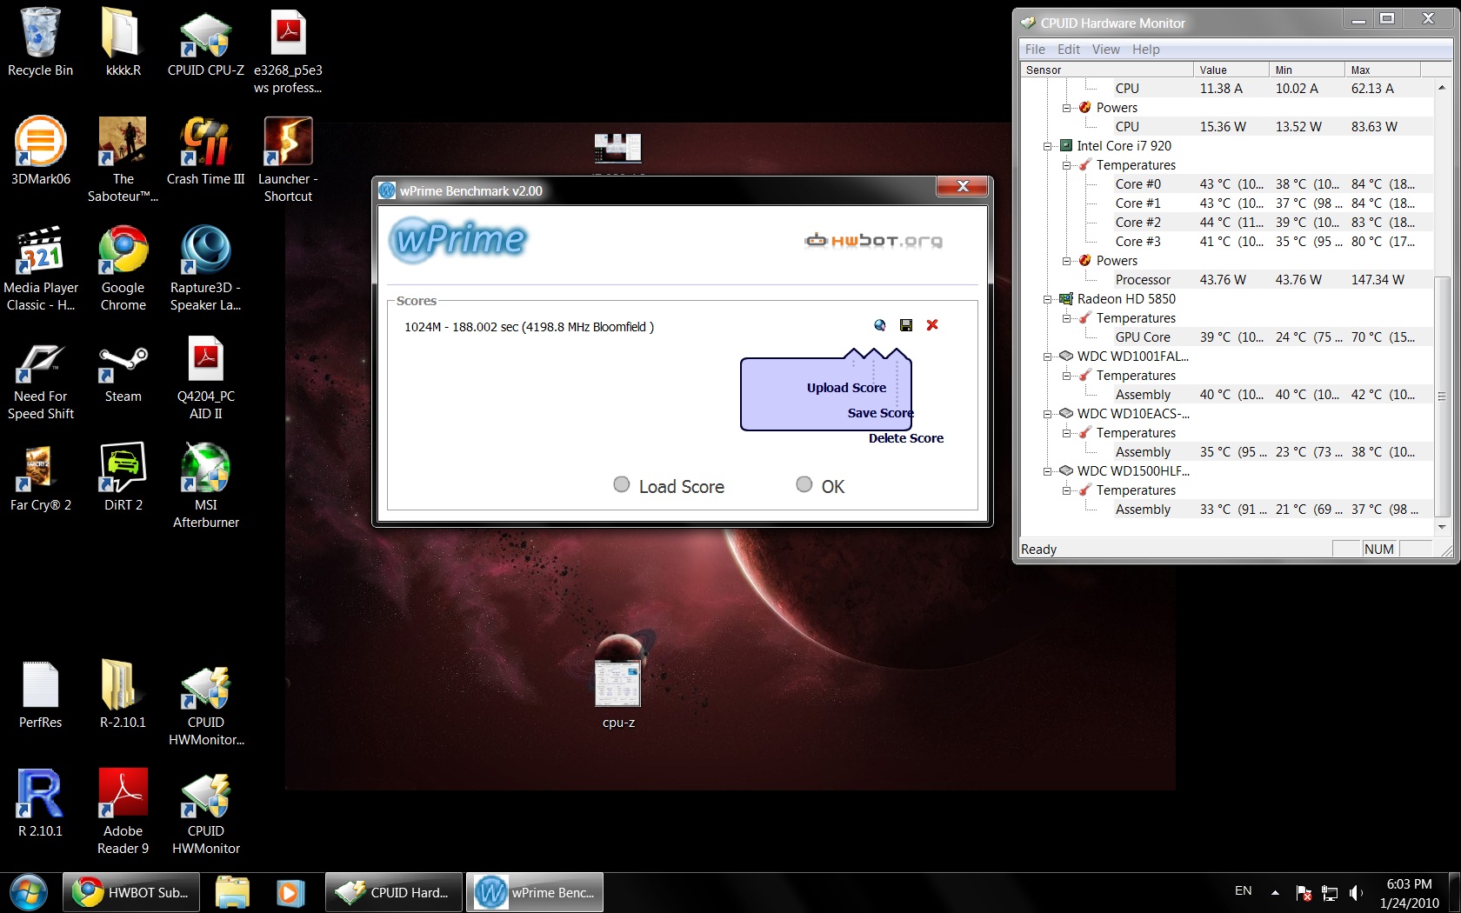
Task: Open the Windows Start menu
Action: [29, 893]
